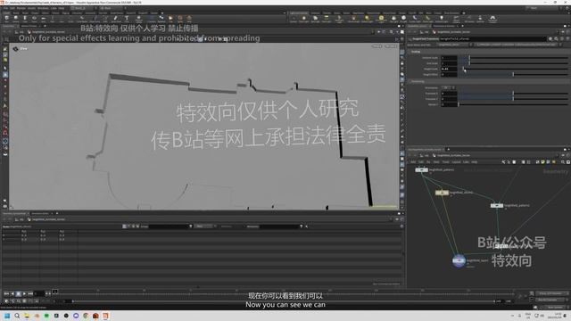Toggle real time playback in playbar
The image size is (571, 321).
tap(6, 301)
